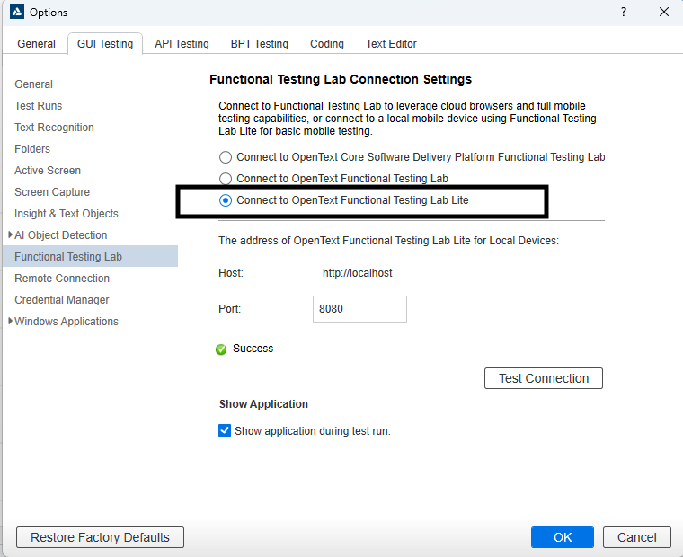Click the Show Application heading

coord(263,404)
